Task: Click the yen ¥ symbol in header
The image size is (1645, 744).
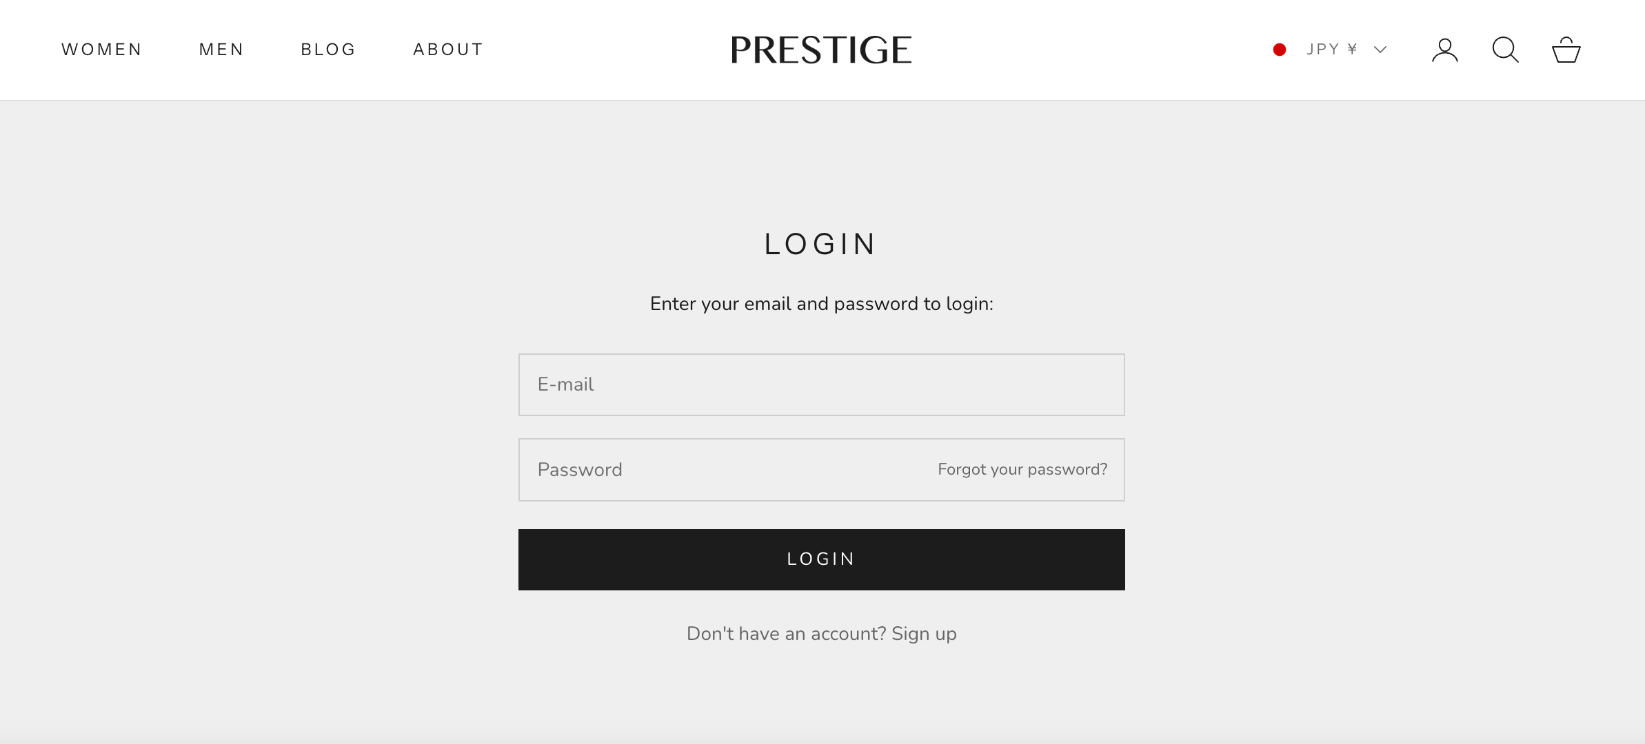Action: pos(1352,50)
